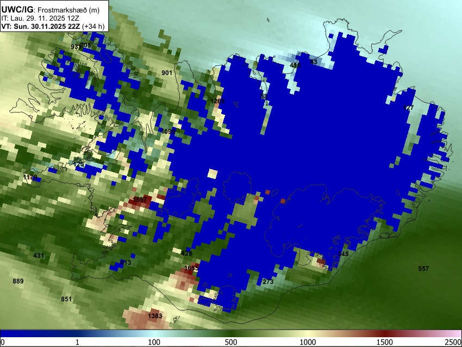Click the 413 value label
This screenshot has height=347, width=462.
click(x=126, y=262)
